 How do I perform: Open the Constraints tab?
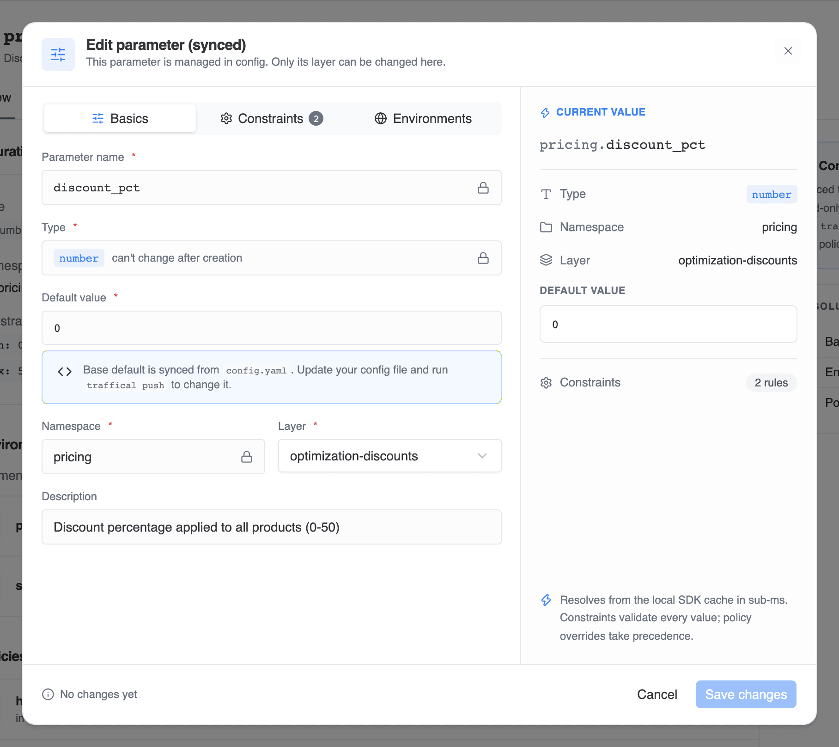click(x=272, y=118)
